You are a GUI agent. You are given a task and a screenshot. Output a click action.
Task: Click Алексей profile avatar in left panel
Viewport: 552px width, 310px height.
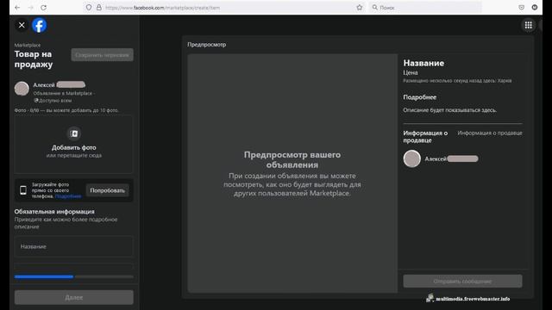coord(22,89)
